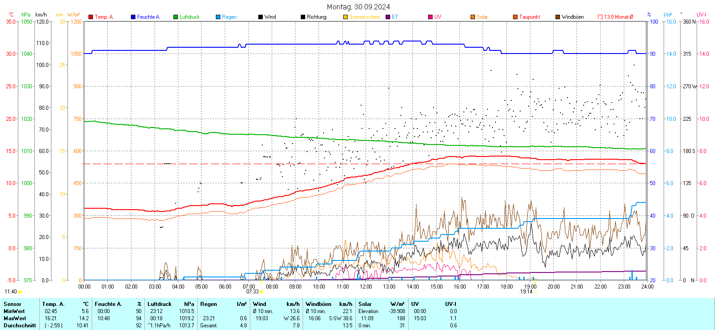
Task: Click the brown Windböen legend square
Action: (x=558, y=17)
